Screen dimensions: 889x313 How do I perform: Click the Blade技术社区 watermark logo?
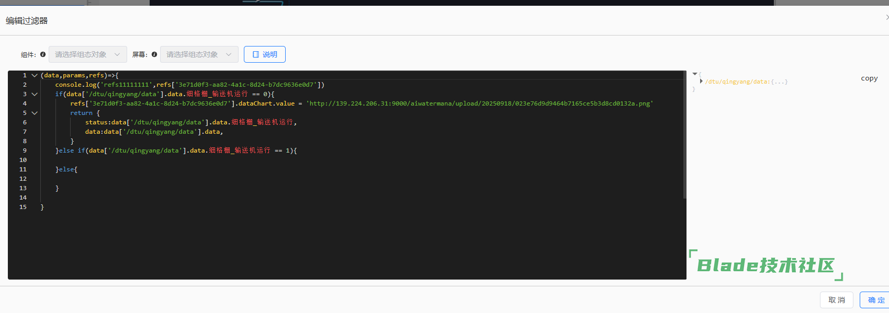[x=765, y=265]
